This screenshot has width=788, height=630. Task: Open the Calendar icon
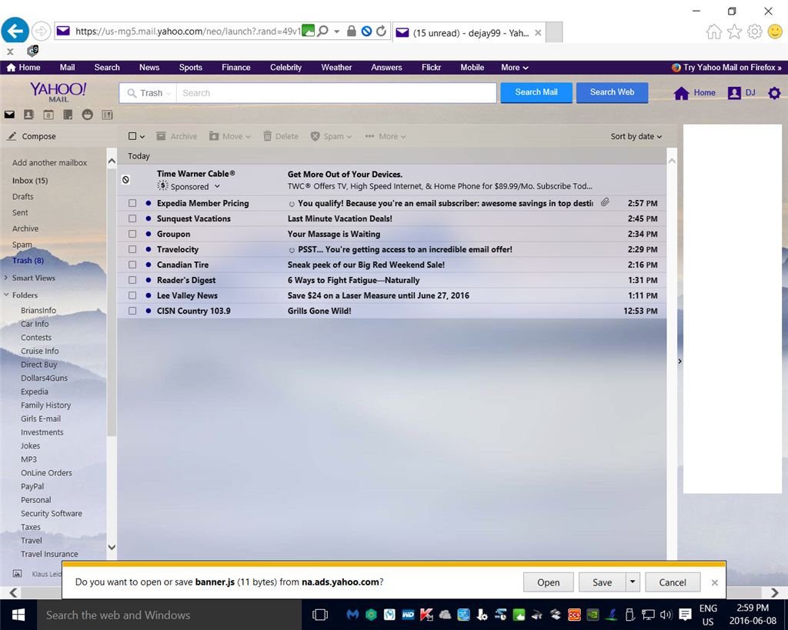[48, 115]
